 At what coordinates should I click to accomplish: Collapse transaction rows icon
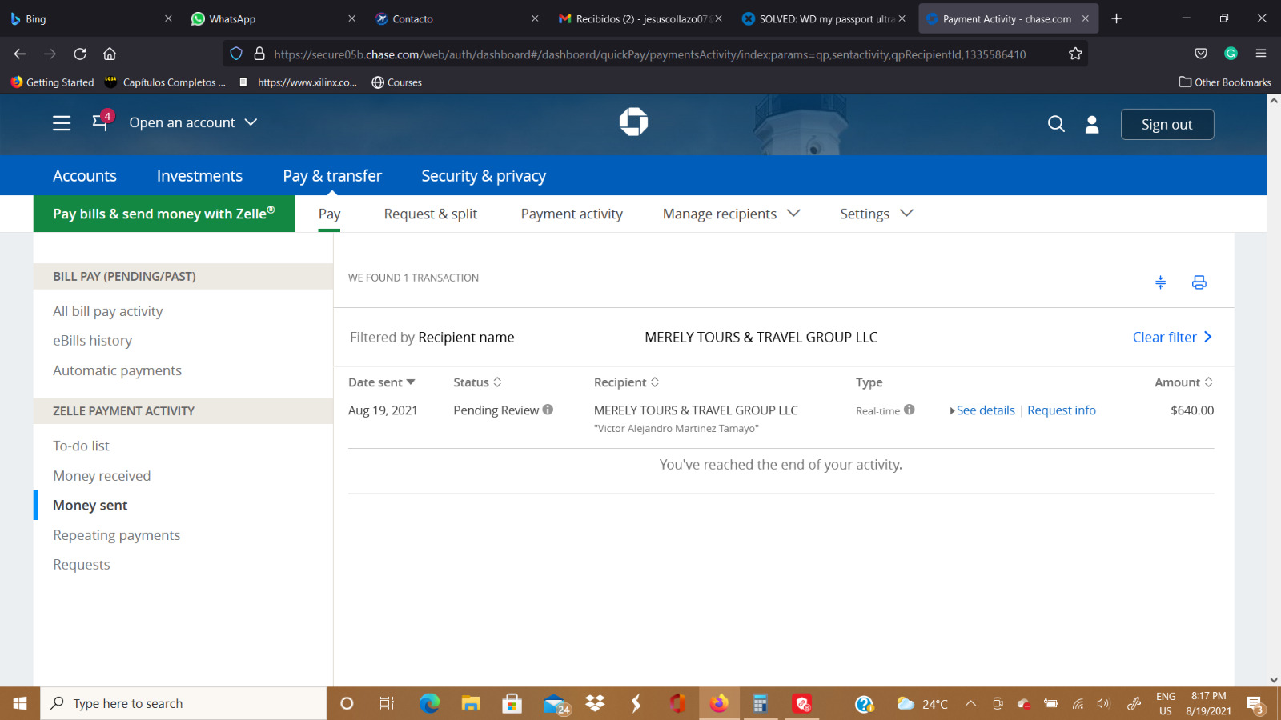click(1160, 282)
